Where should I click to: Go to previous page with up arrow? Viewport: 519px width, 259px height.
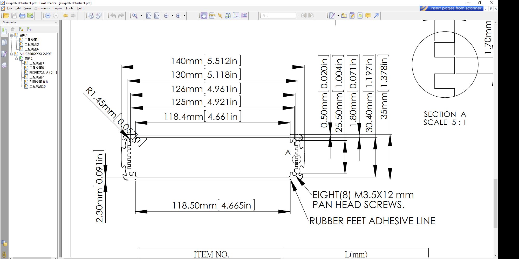(x=48, y=16)
